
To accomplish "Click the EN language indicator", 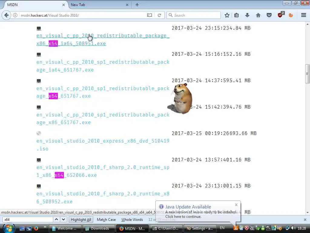I will click(x=222, y=228).
